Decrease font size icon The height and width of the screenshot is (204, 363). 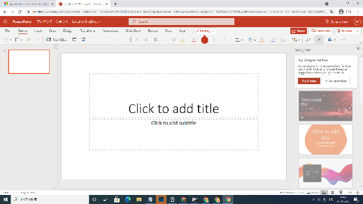tap(146, 40)
